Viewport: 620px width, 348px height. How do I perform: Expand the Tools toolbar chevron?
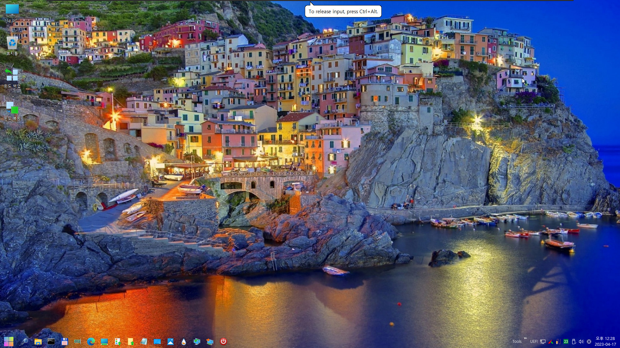point(525,338)
